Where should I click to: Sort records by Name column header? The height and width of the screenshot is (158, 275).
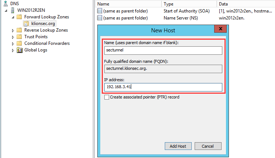(x=129, y=4)
